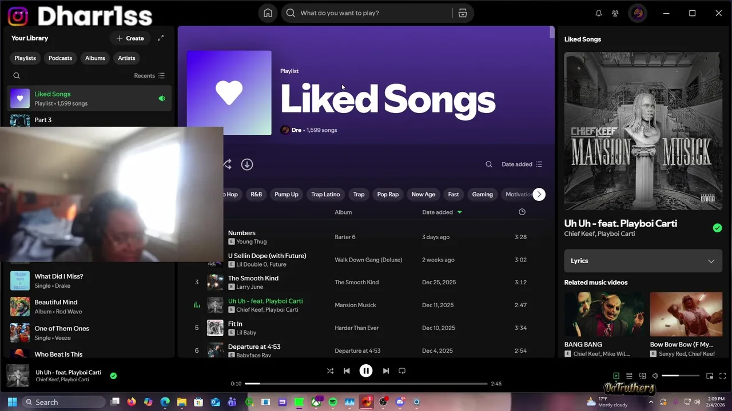The width and height of the screenshot is (732, 411).
Task: Select the R&B genre chip
Action: point(256,195)
